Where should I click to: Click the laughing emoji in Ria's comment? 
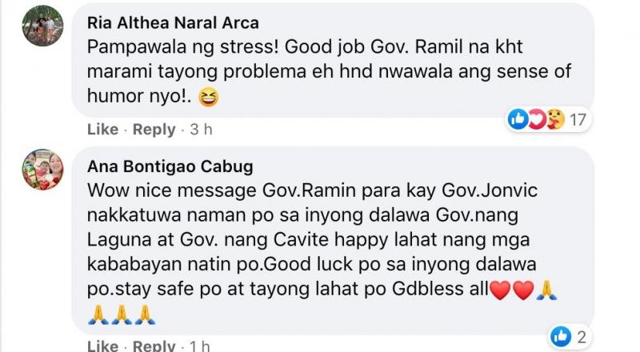coord(208,98)
